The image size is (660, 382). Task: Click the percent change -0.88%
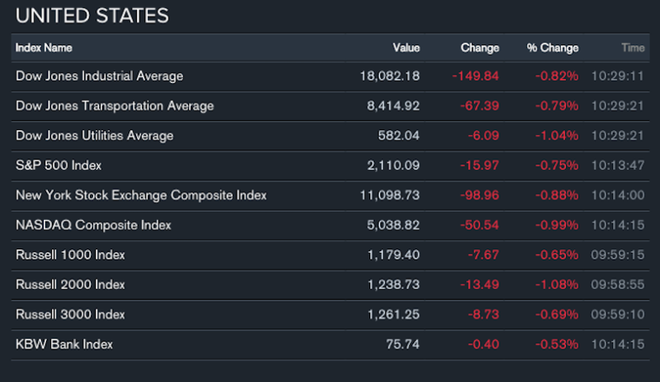pos(557,196)
